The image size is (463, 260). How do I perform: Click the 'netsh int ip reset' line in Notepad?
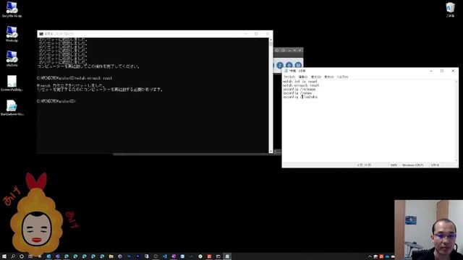pyautogui.click(x=300, y=82)
